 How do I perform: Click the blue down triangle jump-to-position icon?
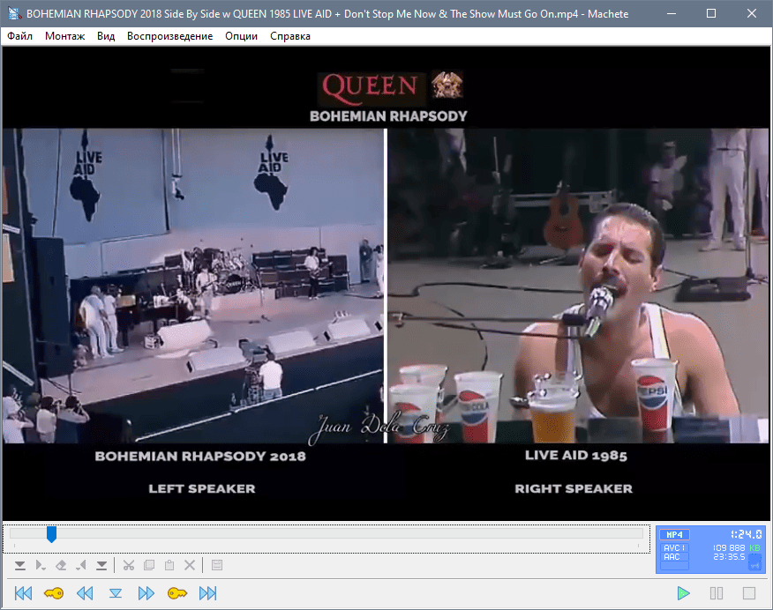point(116,593)
